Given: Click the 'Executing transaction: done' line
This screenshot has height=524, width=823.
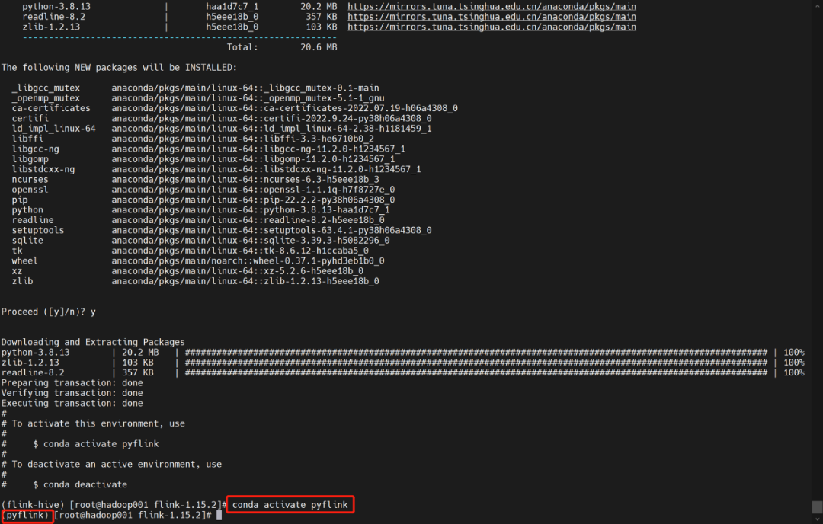Looking at the screenshot, I should point(72,404).
